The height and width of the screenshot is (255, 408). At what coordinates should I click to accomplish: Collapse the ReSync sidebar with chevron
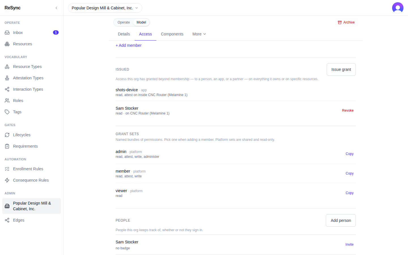(56, 8)
